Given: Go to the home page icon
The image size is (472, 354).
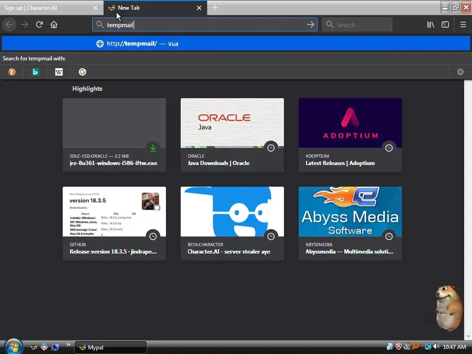Looking at the screenshot, I should [x=54, y=24].
